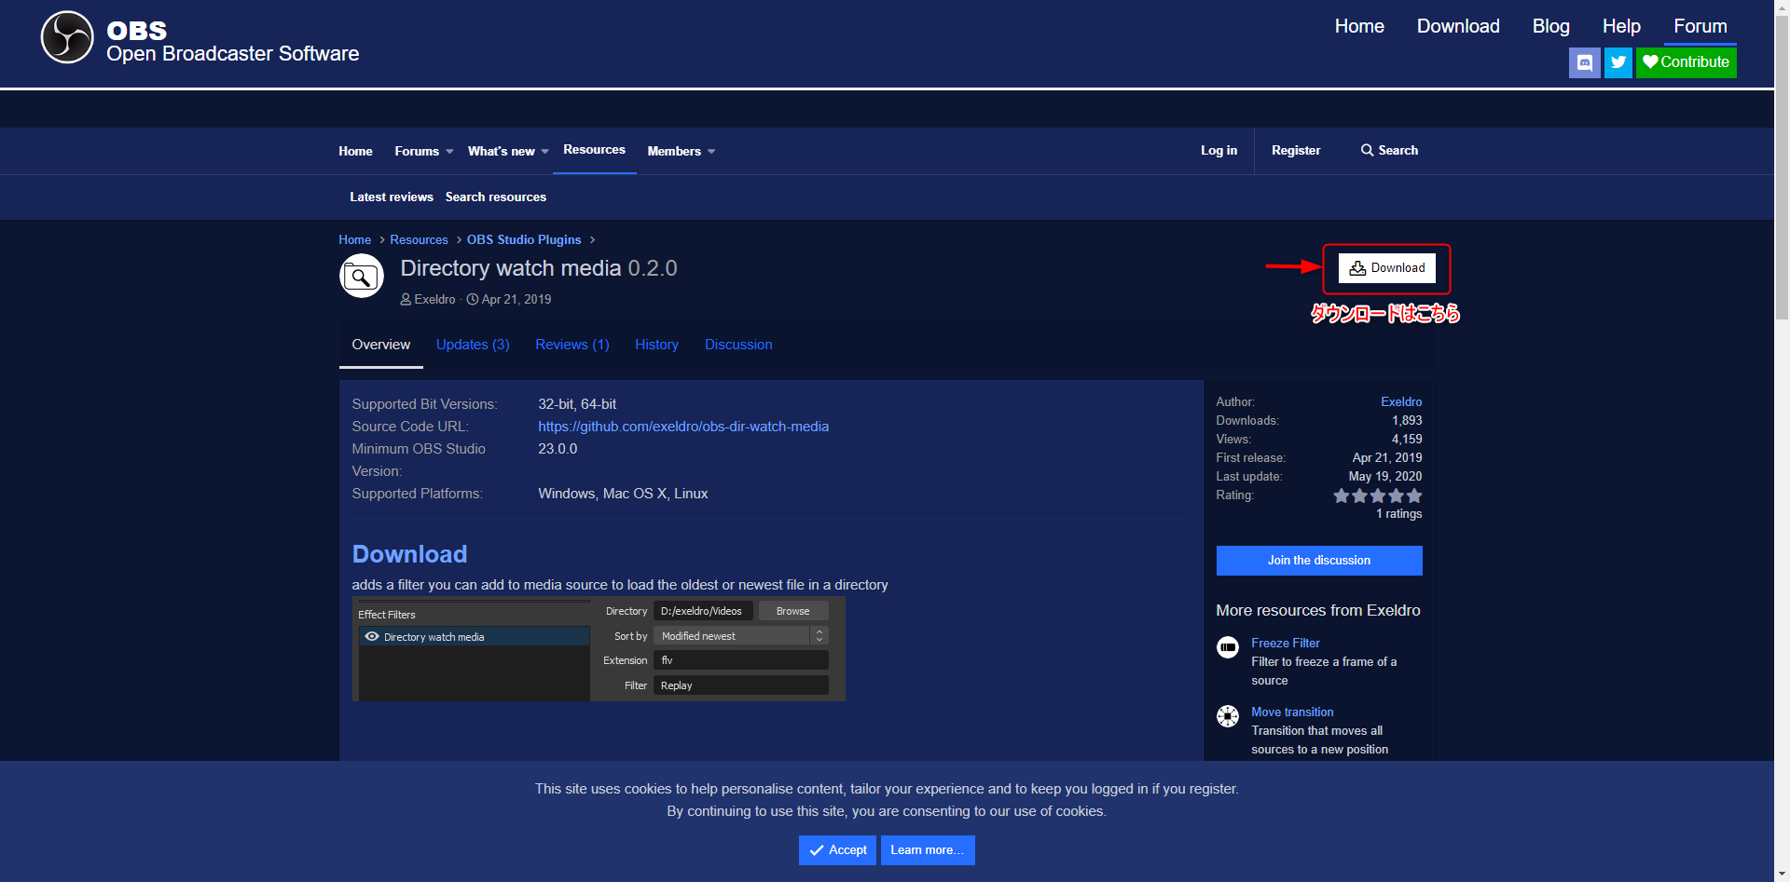Open Search resources sub-navigation link

pos(496,197)
